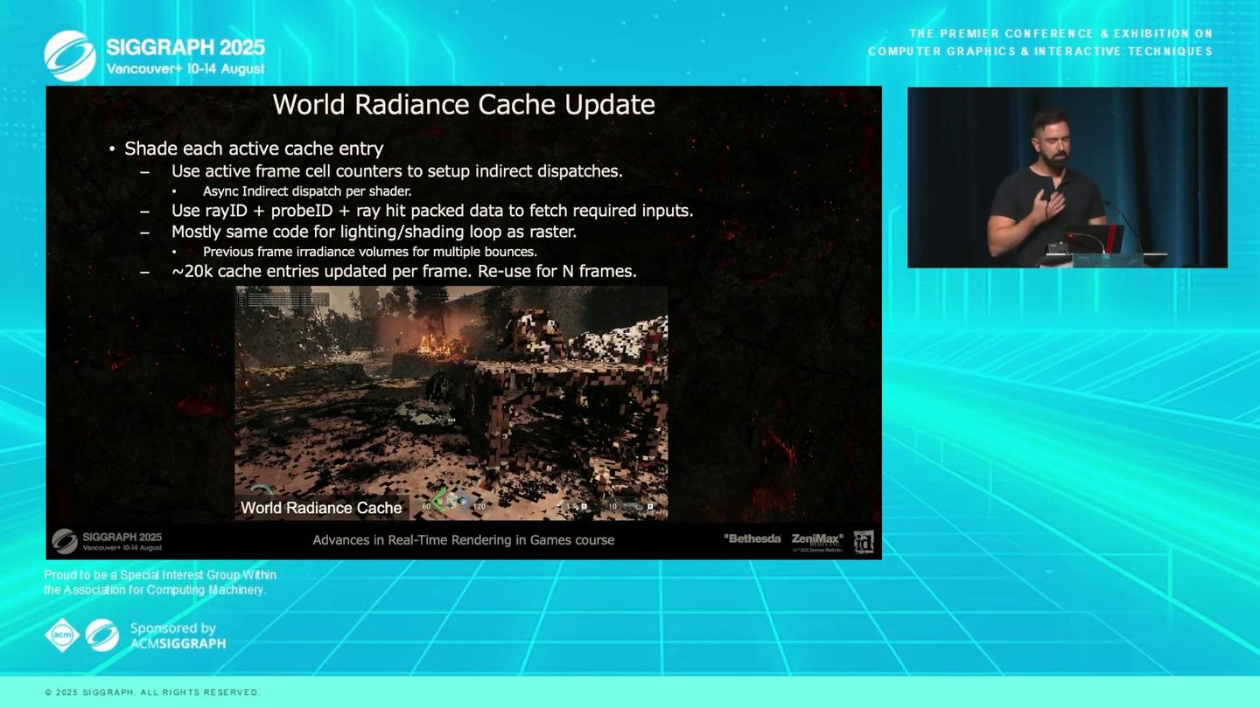This screenshot has width=1260, height=708.
Task: Click the 'World Radiance Cache' image caption
Action: tap(321, 508)
